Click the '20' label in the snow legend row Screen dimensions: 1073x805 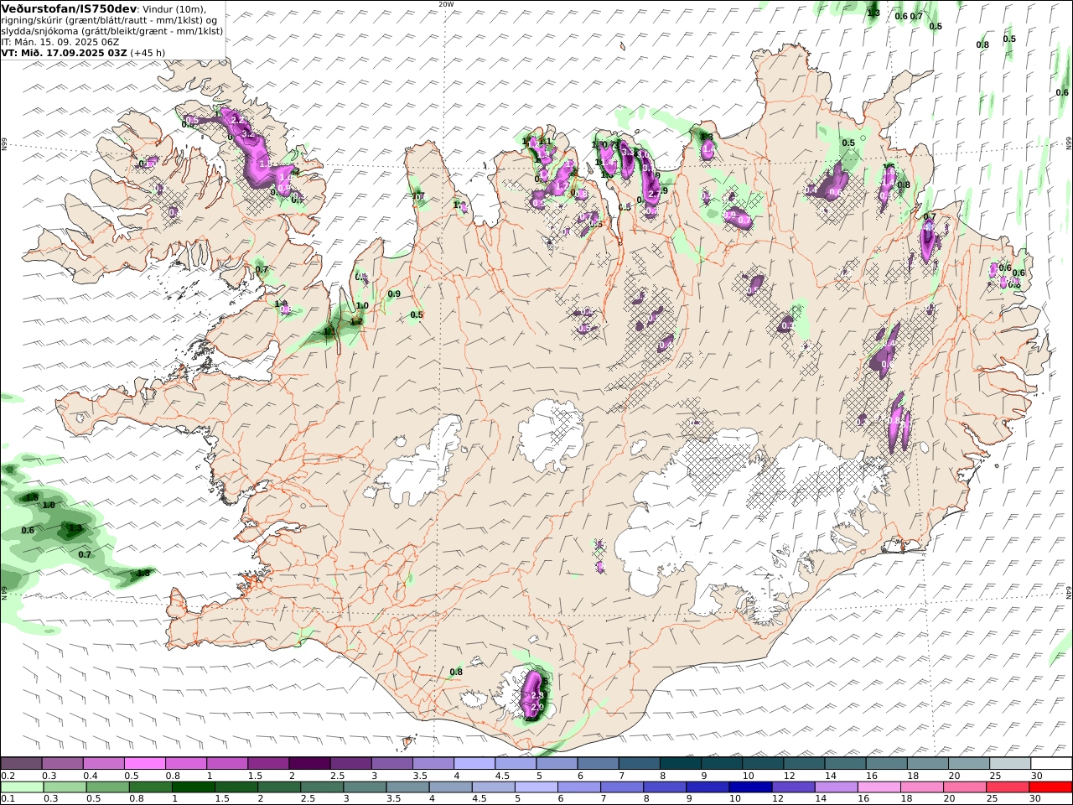(954, 776)
